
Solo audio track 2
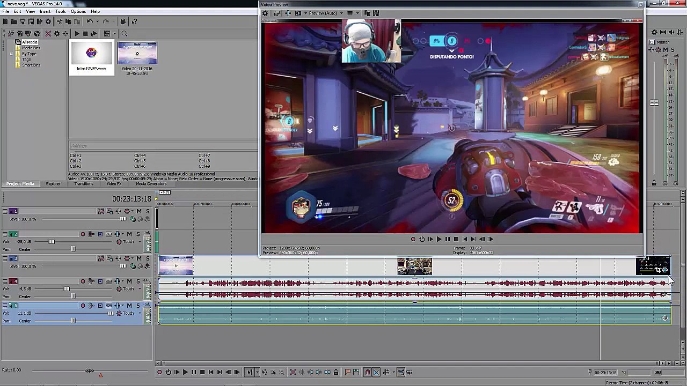coord(138,234)
